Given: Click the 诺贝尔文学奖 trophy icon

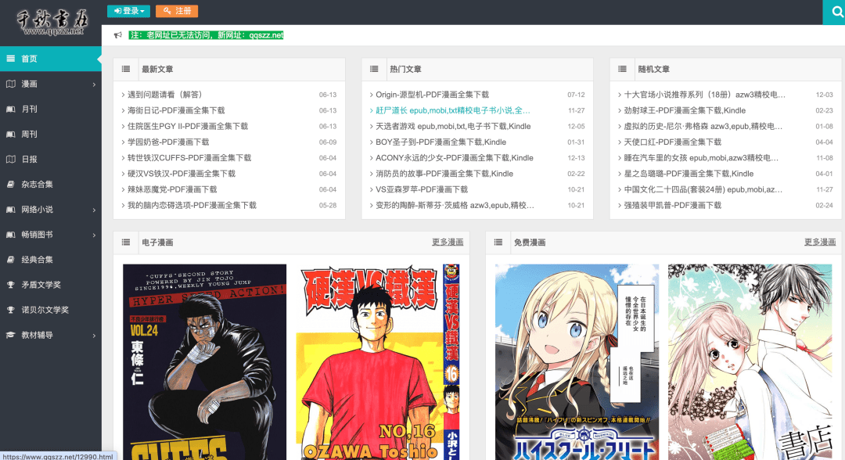Looking at the screenshot, I should tap(11, 310).
